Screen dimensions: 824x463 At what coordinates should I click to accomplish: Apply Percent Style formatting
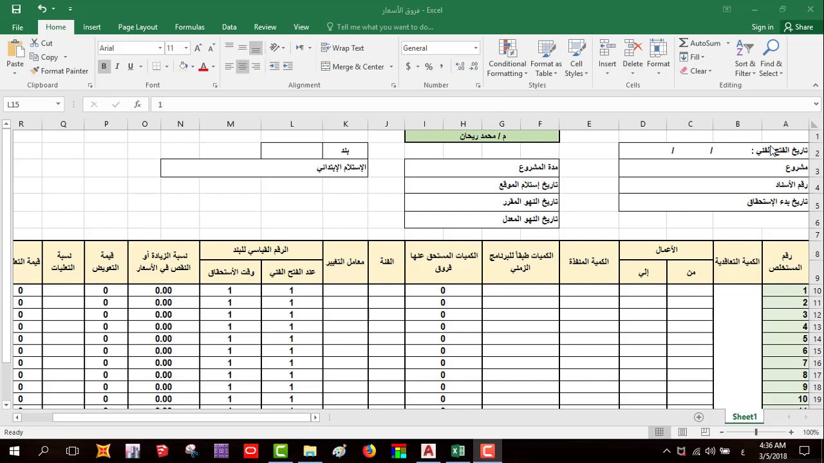point(429,66)
